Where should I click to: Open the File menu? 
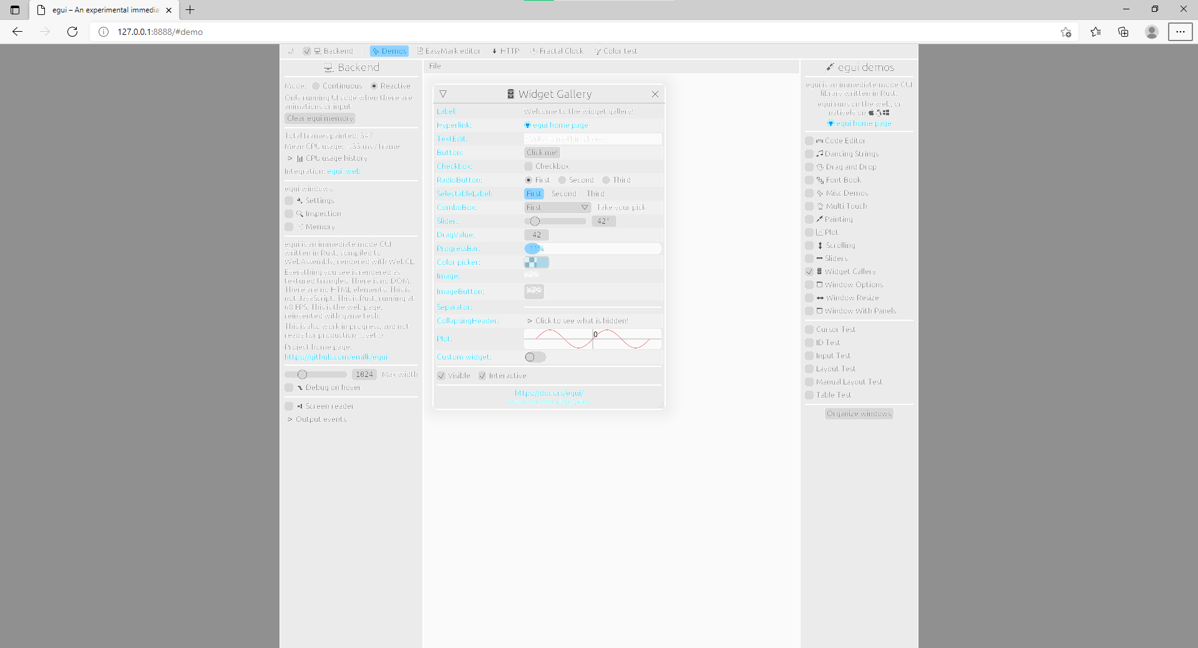(435, 66)
